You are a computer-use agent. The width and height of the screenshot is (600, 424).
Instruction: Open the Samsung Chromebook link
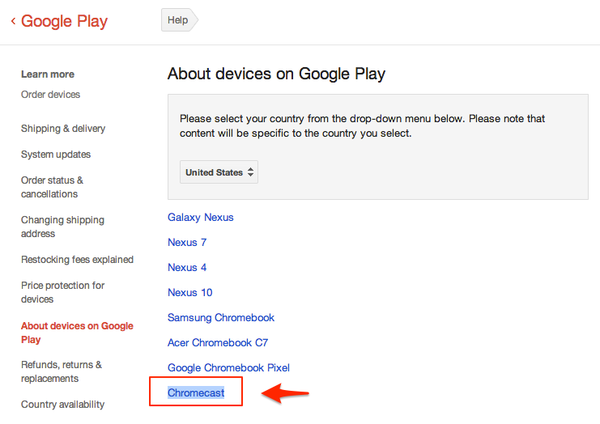[x=221, y=318]
